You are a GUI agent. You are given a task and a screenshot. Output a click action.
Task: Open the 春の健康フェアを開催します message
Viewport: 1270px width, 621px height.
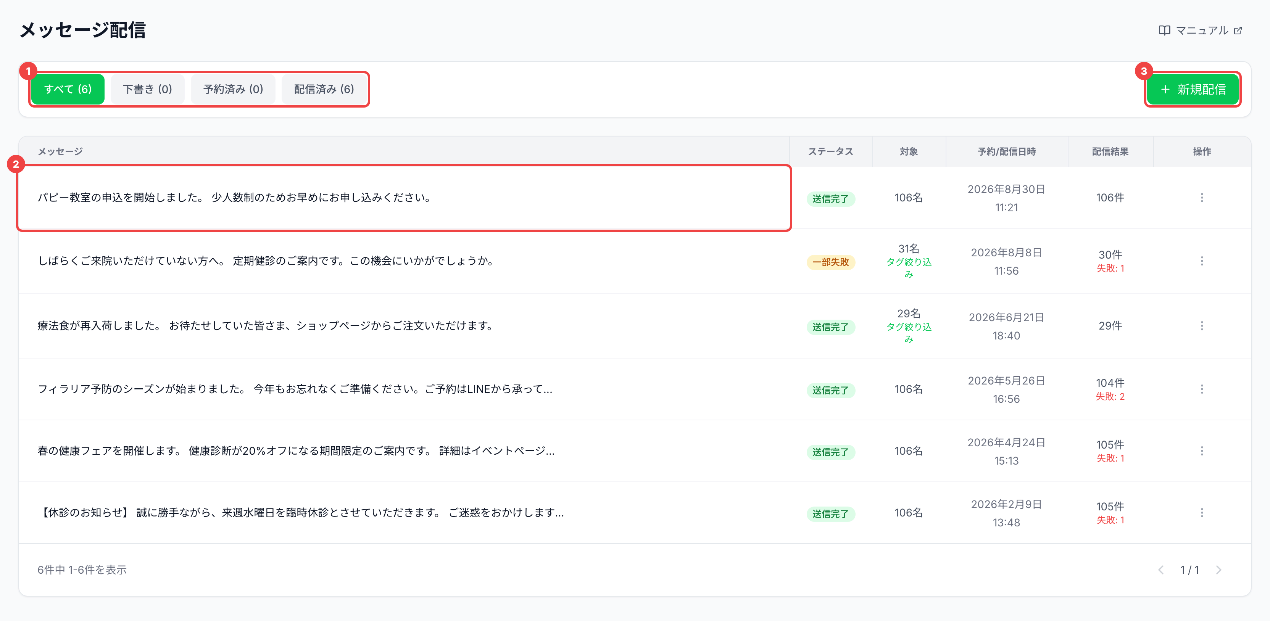tap(296, 451)
